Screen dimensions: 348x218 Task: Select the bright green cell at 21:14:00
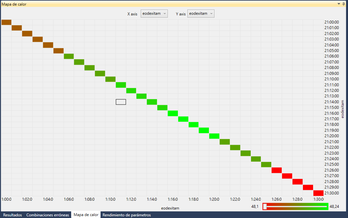[x=152, y=102]
